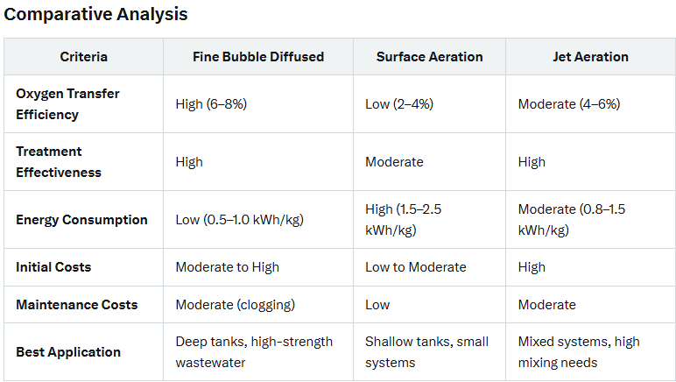Click the Comparative Analysis heading
This screenshot has width=676, height=382.
[x=95, y=14]
